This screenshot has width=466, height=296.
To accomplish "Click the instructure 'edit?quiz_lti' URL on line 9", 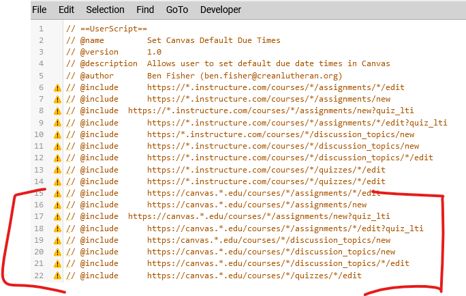I will 297,123.
